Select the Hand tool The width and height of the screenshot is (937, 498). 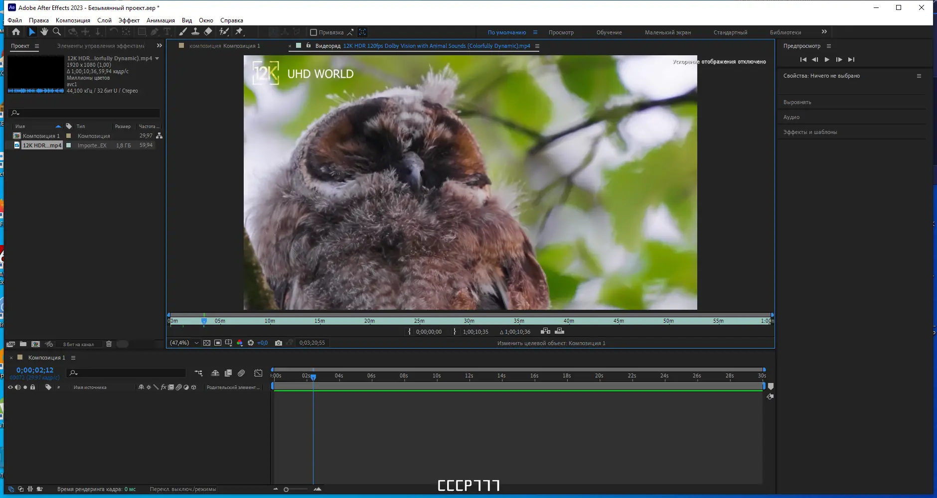click(44, 32)
